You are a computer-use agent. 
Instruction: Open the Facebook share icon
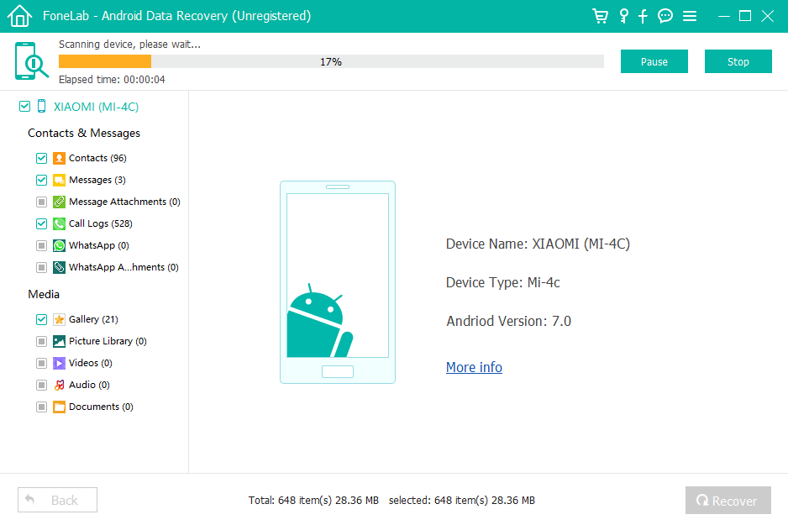644,16
